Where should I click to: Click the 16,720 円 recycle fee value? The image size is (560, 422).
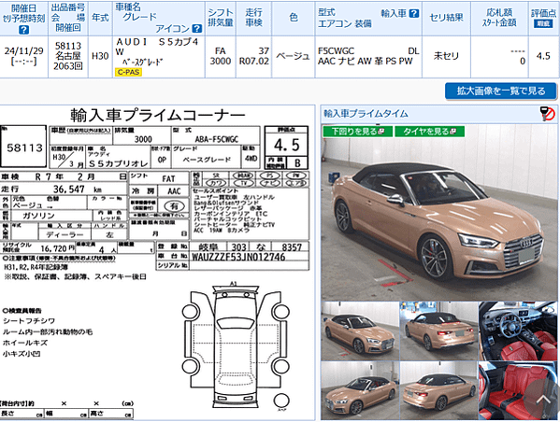pos(58,248)
